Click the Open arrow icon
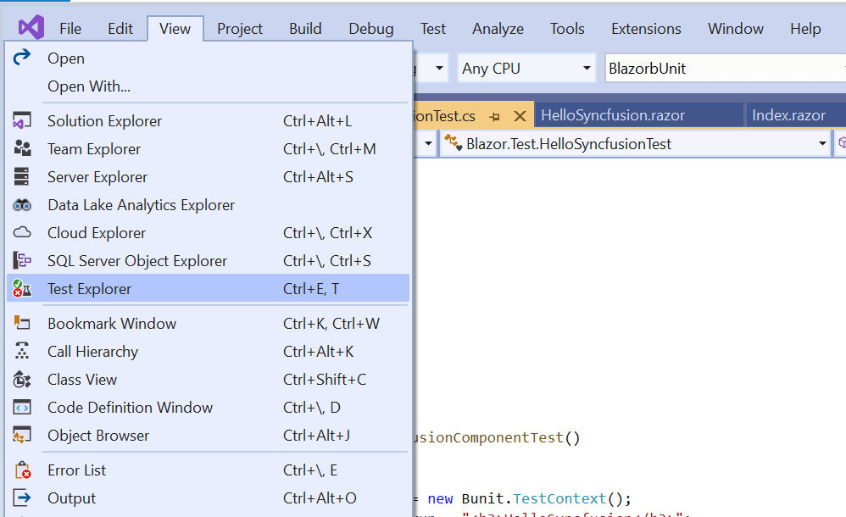Image resolution: width=846 pixels, height=517 pixels. click(21, 57)
